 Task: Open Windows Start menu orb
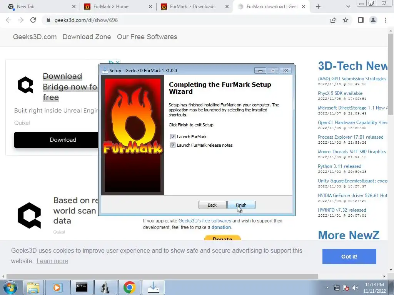pyautogui.click(x=10, y=287)
